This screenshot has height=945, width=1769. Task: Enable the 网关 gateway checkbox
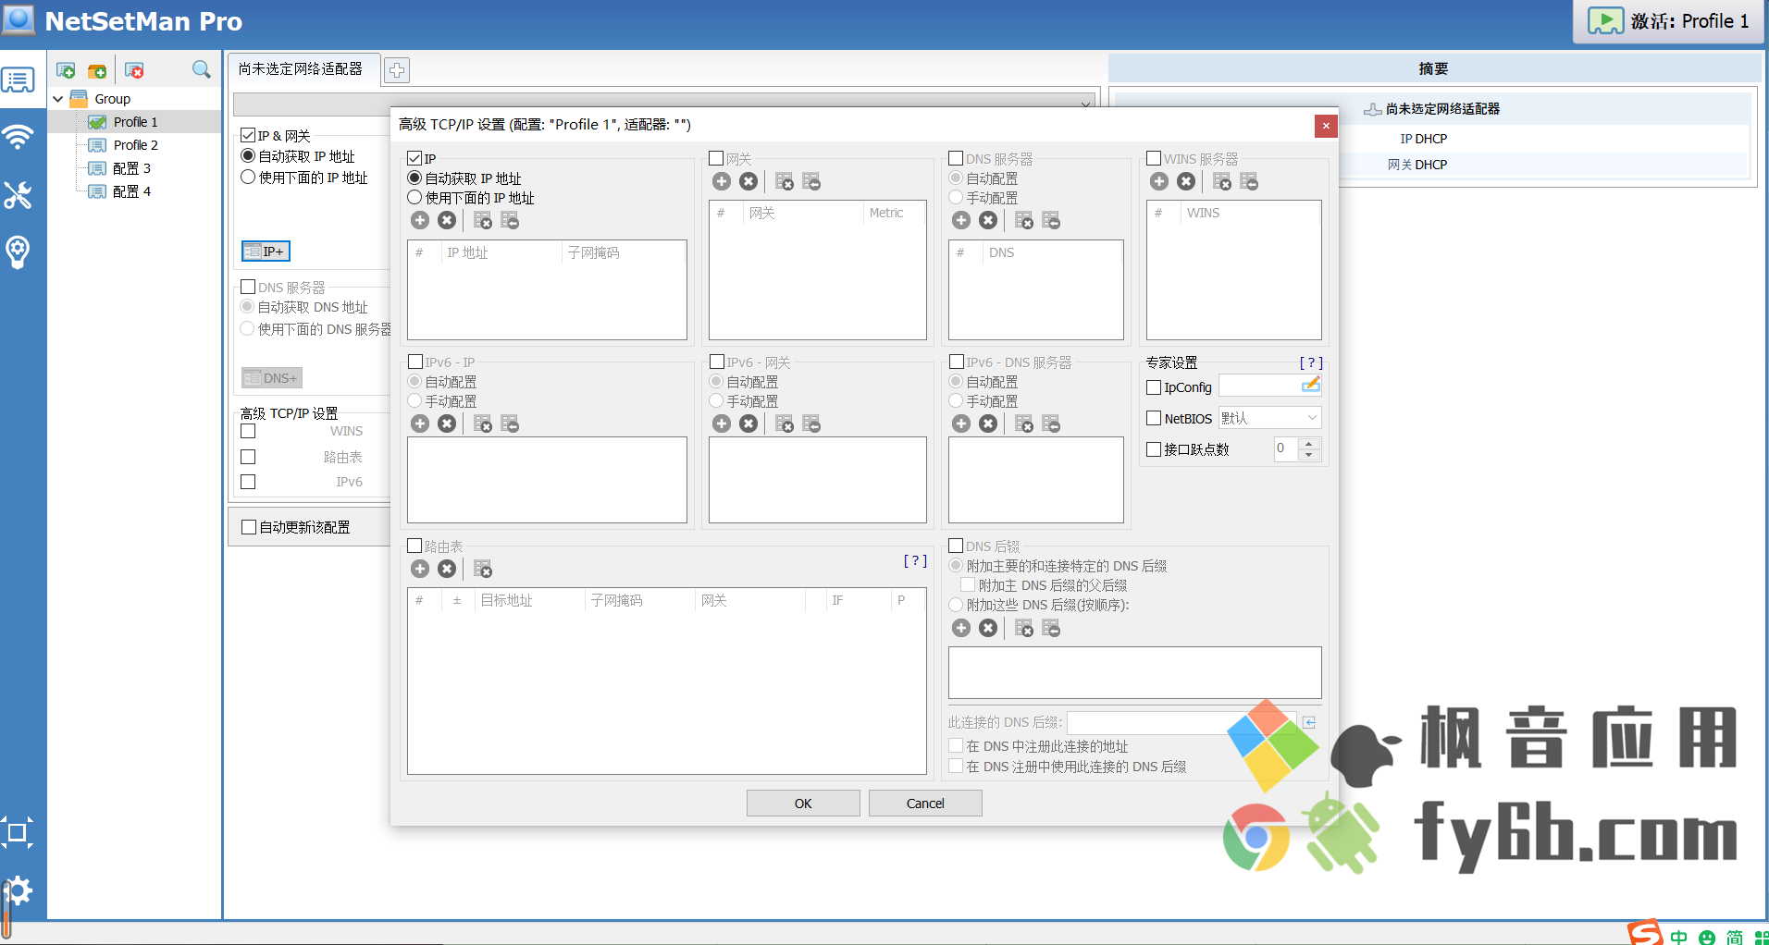point(716,159)
